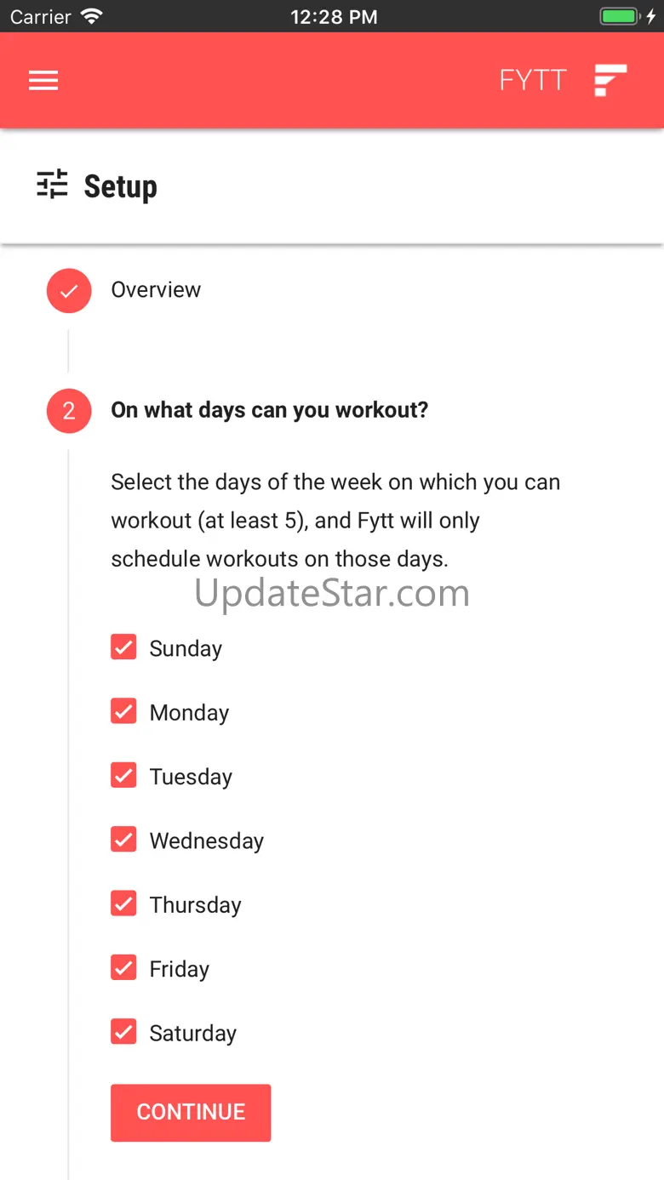This screenshot has width=664, height=1180.
Task: Toggle the Tuesday checkbox off
Action: click(123, 775)
